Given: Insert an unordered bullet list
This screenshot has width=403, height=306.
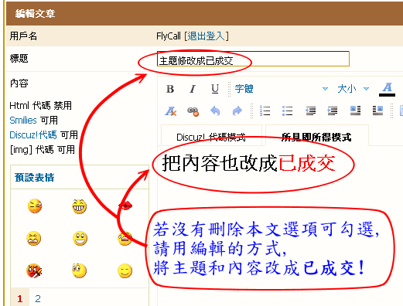Looking at the screenshot, I should [287, 110].
